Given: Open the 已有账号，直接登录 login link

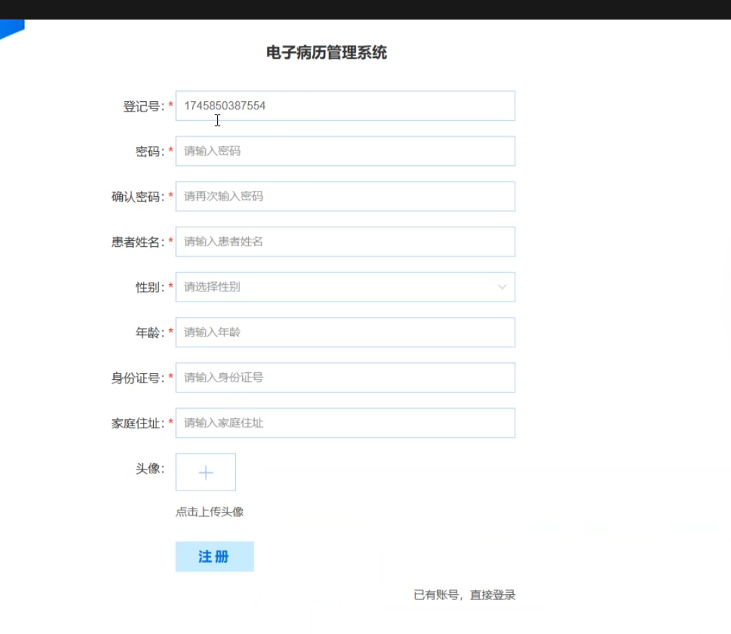Looking at the screenshot, I should point(464,595).
